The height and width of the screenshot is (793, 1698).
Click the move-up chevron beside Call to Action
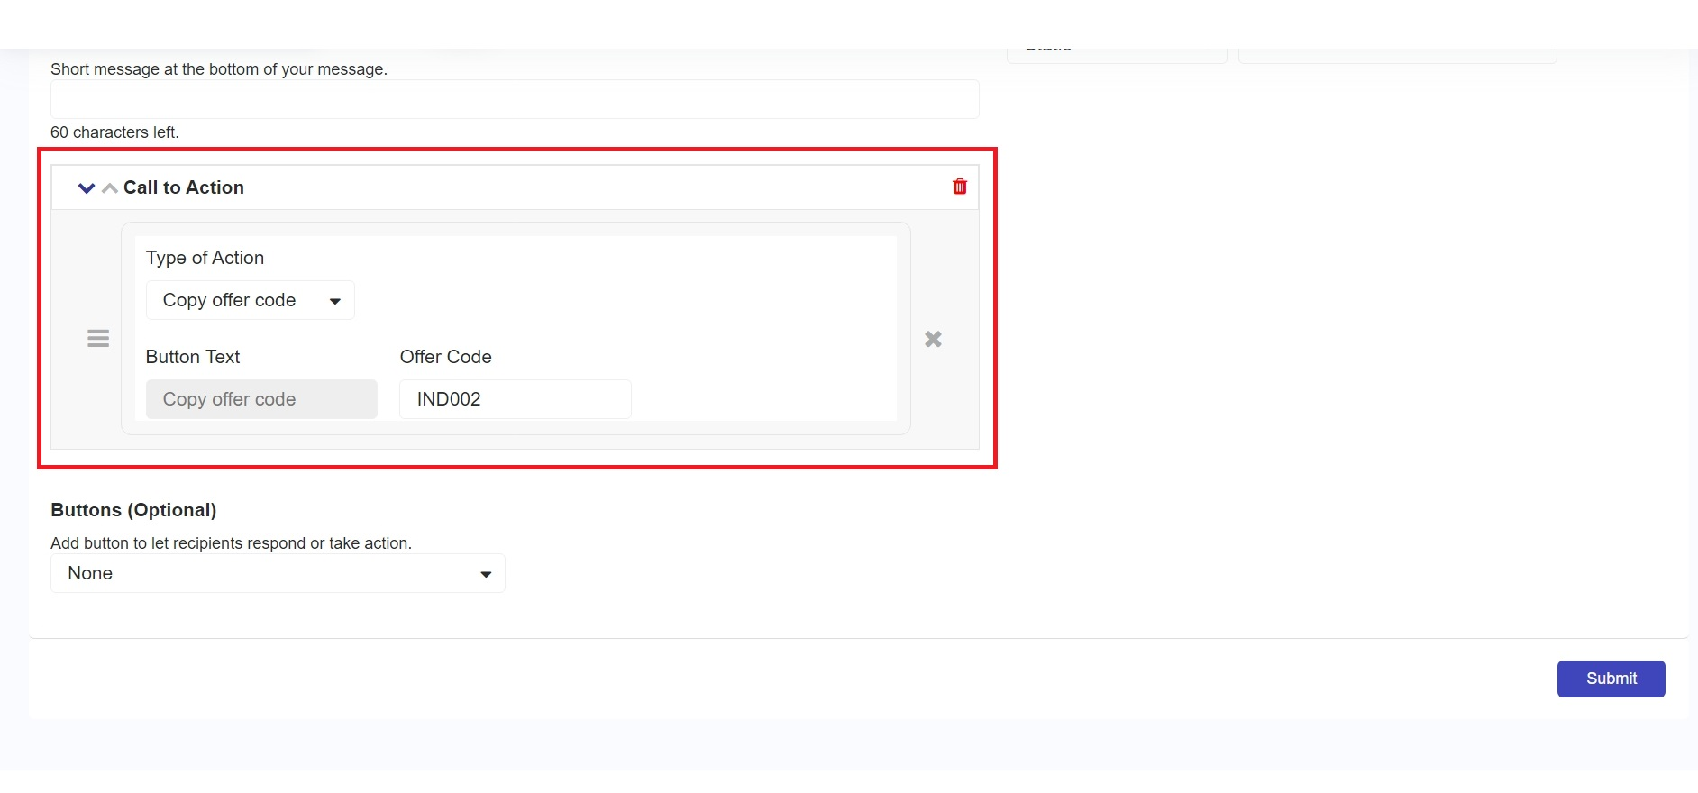110,188
